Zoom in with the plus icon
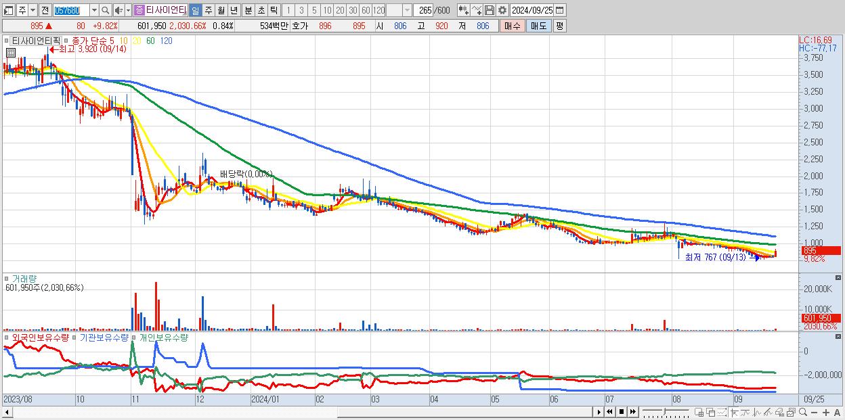Screen dimensions: 845x420 [x=826, y=412]
